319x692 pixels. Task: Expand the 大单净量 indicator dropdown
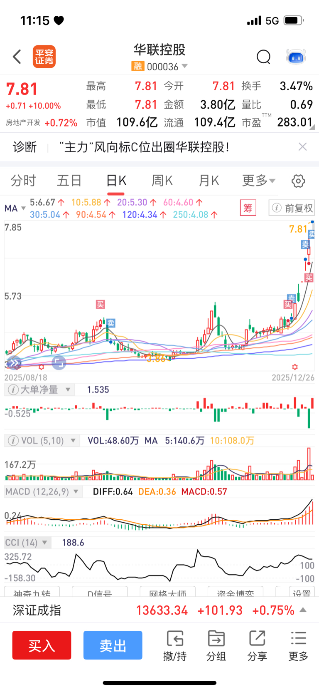tap(68, 389)
